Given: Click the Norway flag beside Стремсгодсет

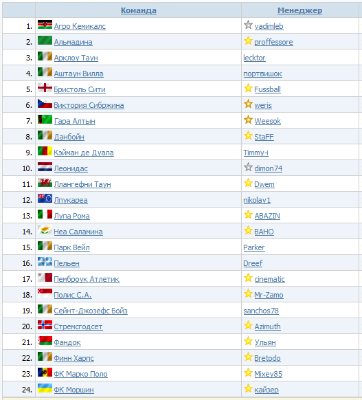Looking at the screenshot, I should pyautogui.click(x=45, y=325).
